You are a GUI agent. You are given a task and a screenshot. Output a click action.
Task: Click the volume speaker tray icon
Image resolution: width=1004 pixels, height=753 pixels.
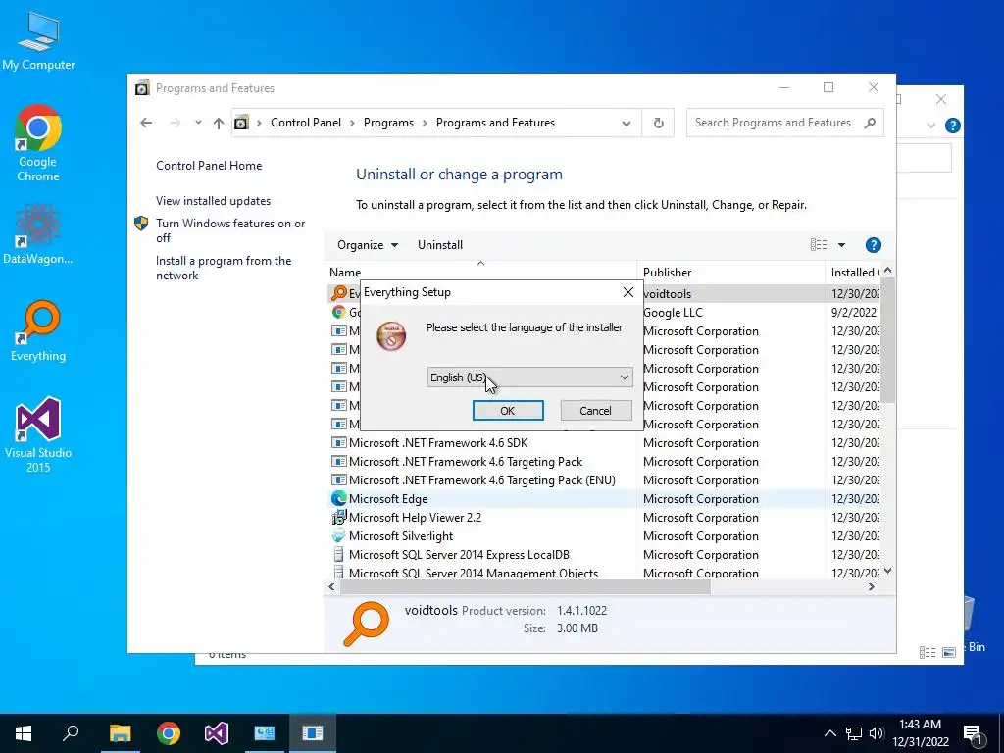877,733
